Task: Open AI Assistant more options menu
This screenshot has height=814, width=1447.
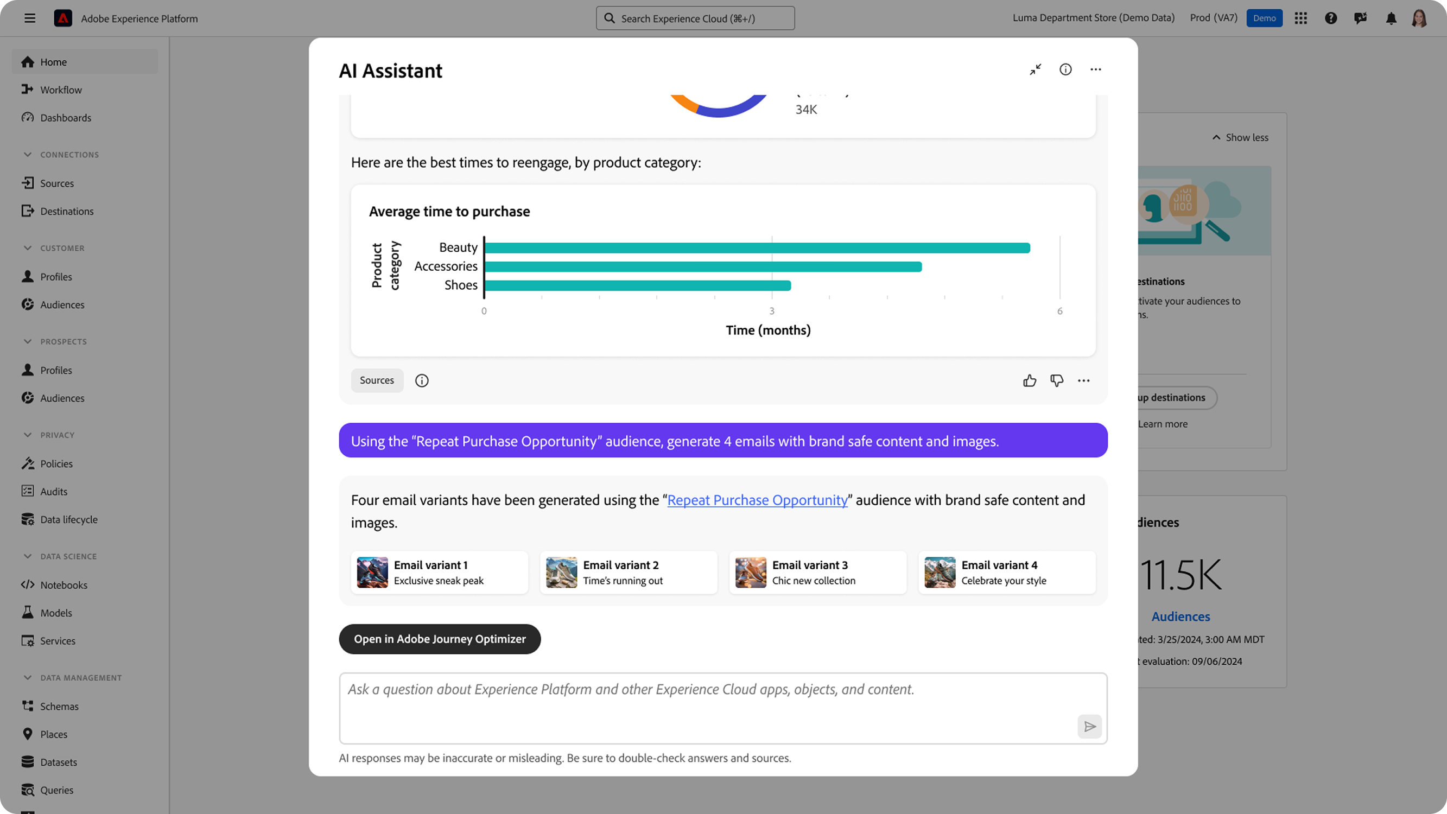Action: (x=1096, y=69)
